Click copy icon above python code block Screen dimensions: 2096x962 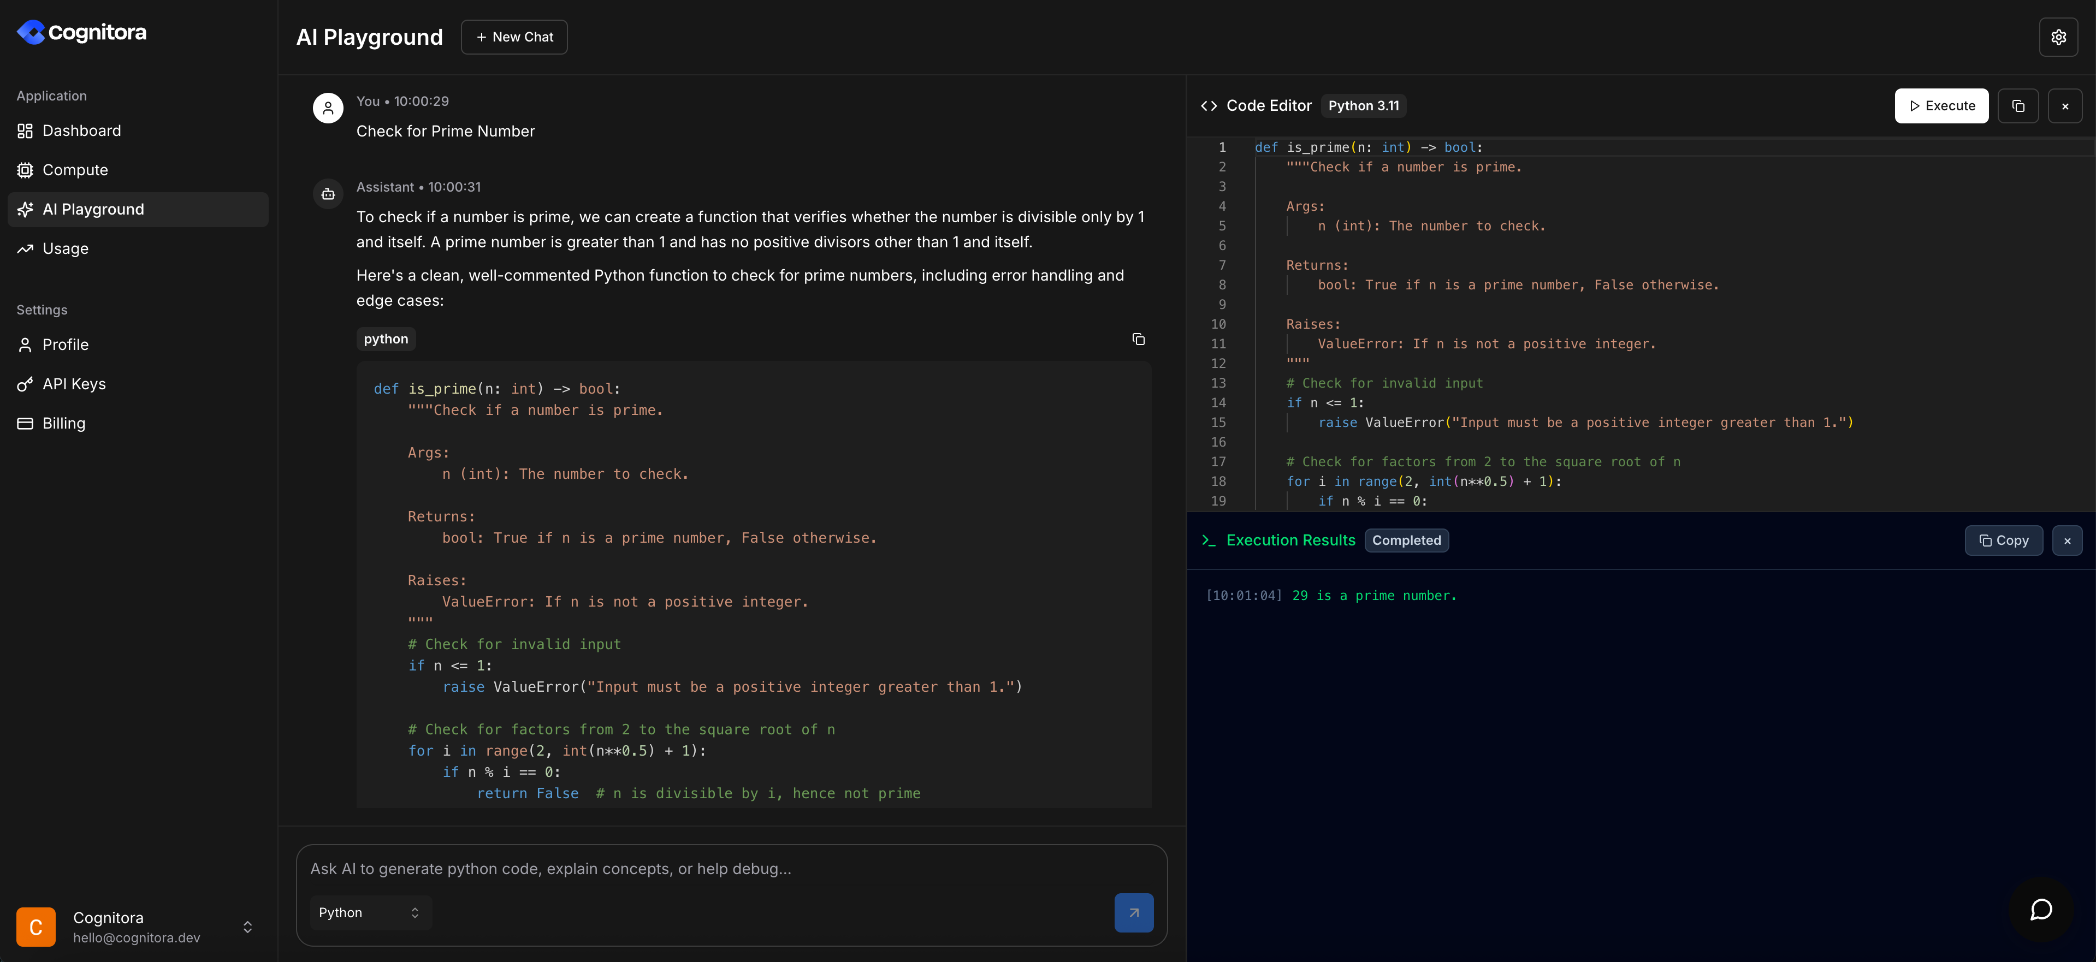[1138, 339]
